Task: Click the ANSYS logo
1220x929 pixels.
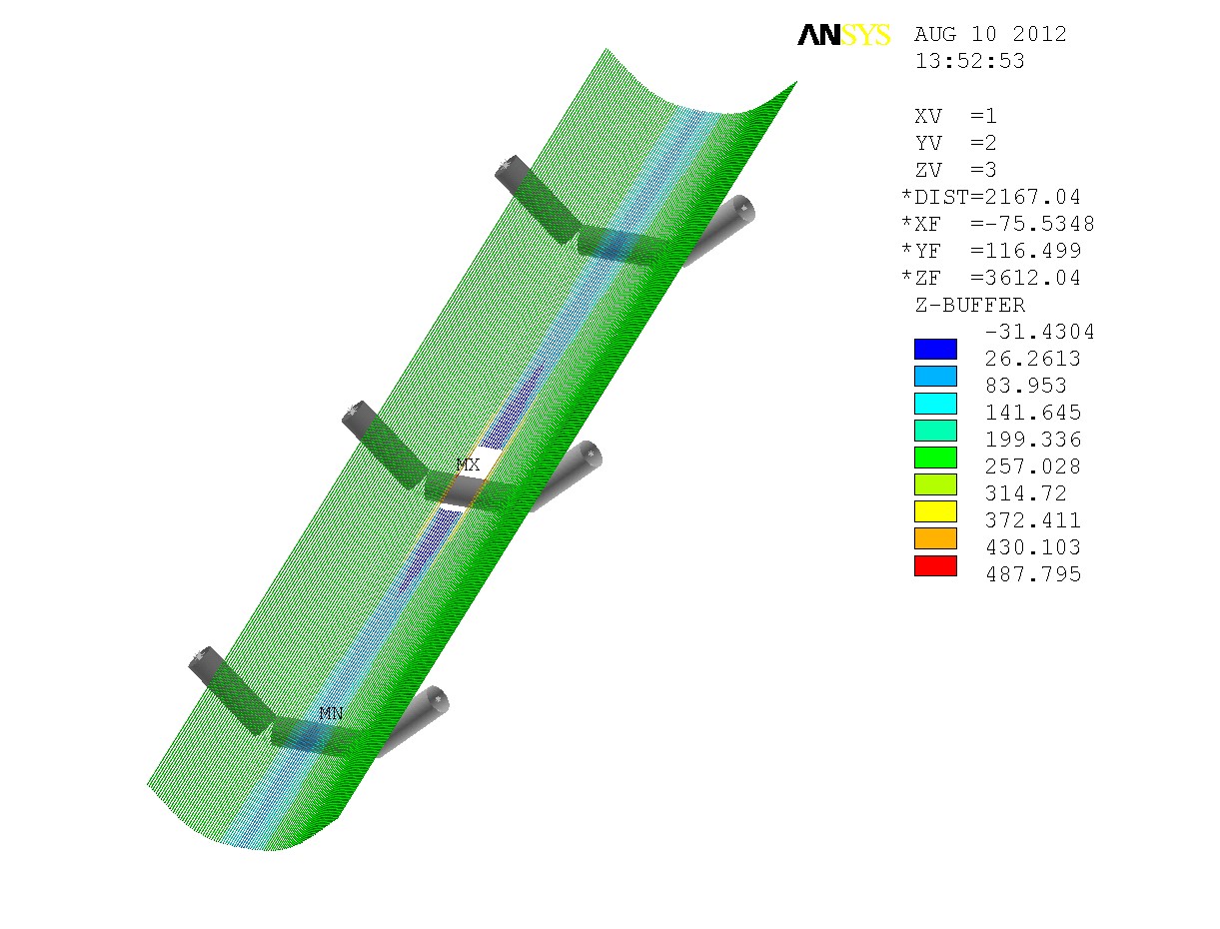Action: 843,36
